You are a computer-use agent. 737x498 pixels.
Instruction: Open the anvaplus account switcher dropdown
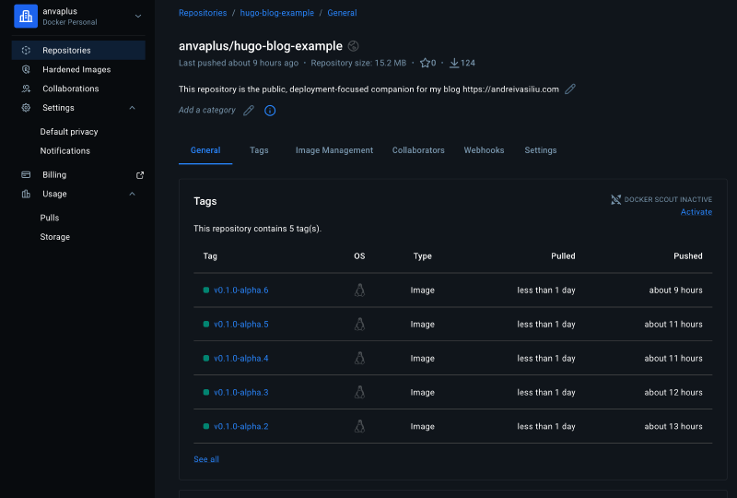coord(138,16)
